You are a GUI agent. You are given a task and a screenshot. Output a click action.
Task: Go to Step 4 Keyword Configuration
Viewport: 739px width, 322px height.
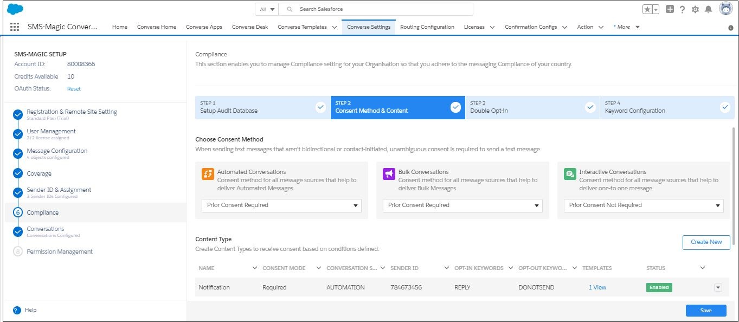[x=667, y=107]
